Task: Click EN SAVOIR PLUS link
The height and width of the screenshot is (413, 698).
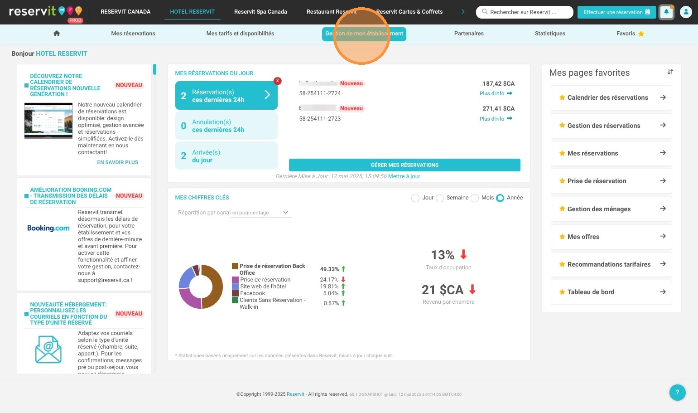Action: tap(117, 162)
